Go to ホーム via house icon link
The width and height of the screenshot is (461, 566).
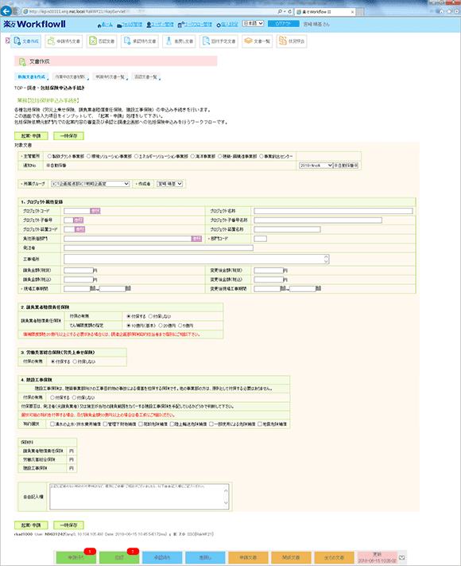click(105, 25)
